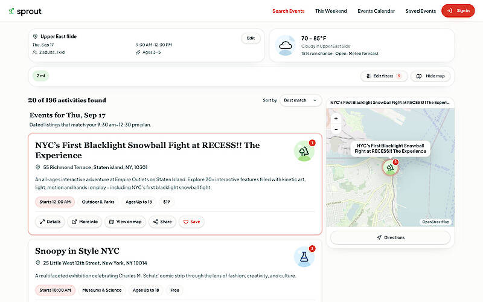Select the Starts 12:00 AM tag
This screenshot has height=302, width=483.
point(55,202)
